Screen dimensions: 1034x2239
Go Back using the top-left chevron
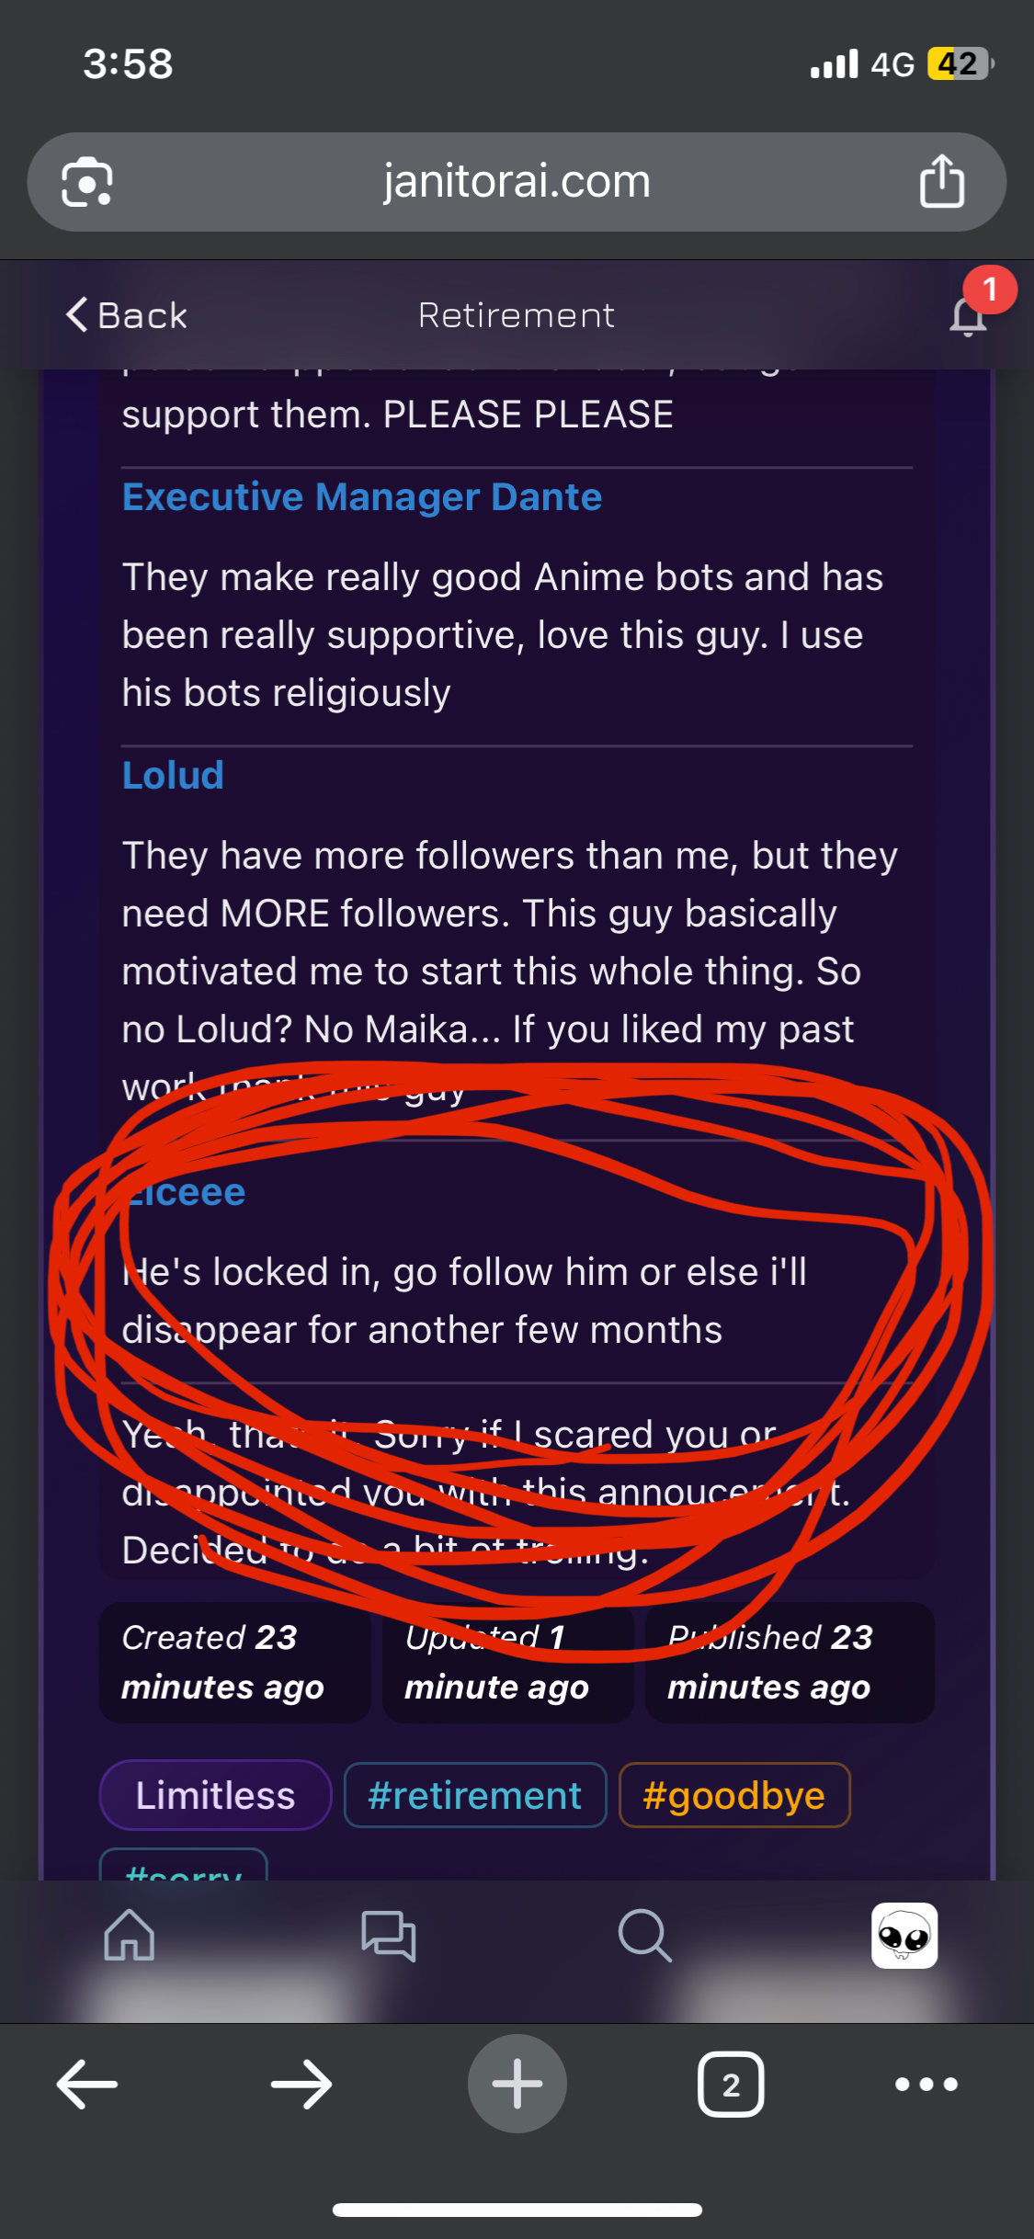(x=127, y=315)
